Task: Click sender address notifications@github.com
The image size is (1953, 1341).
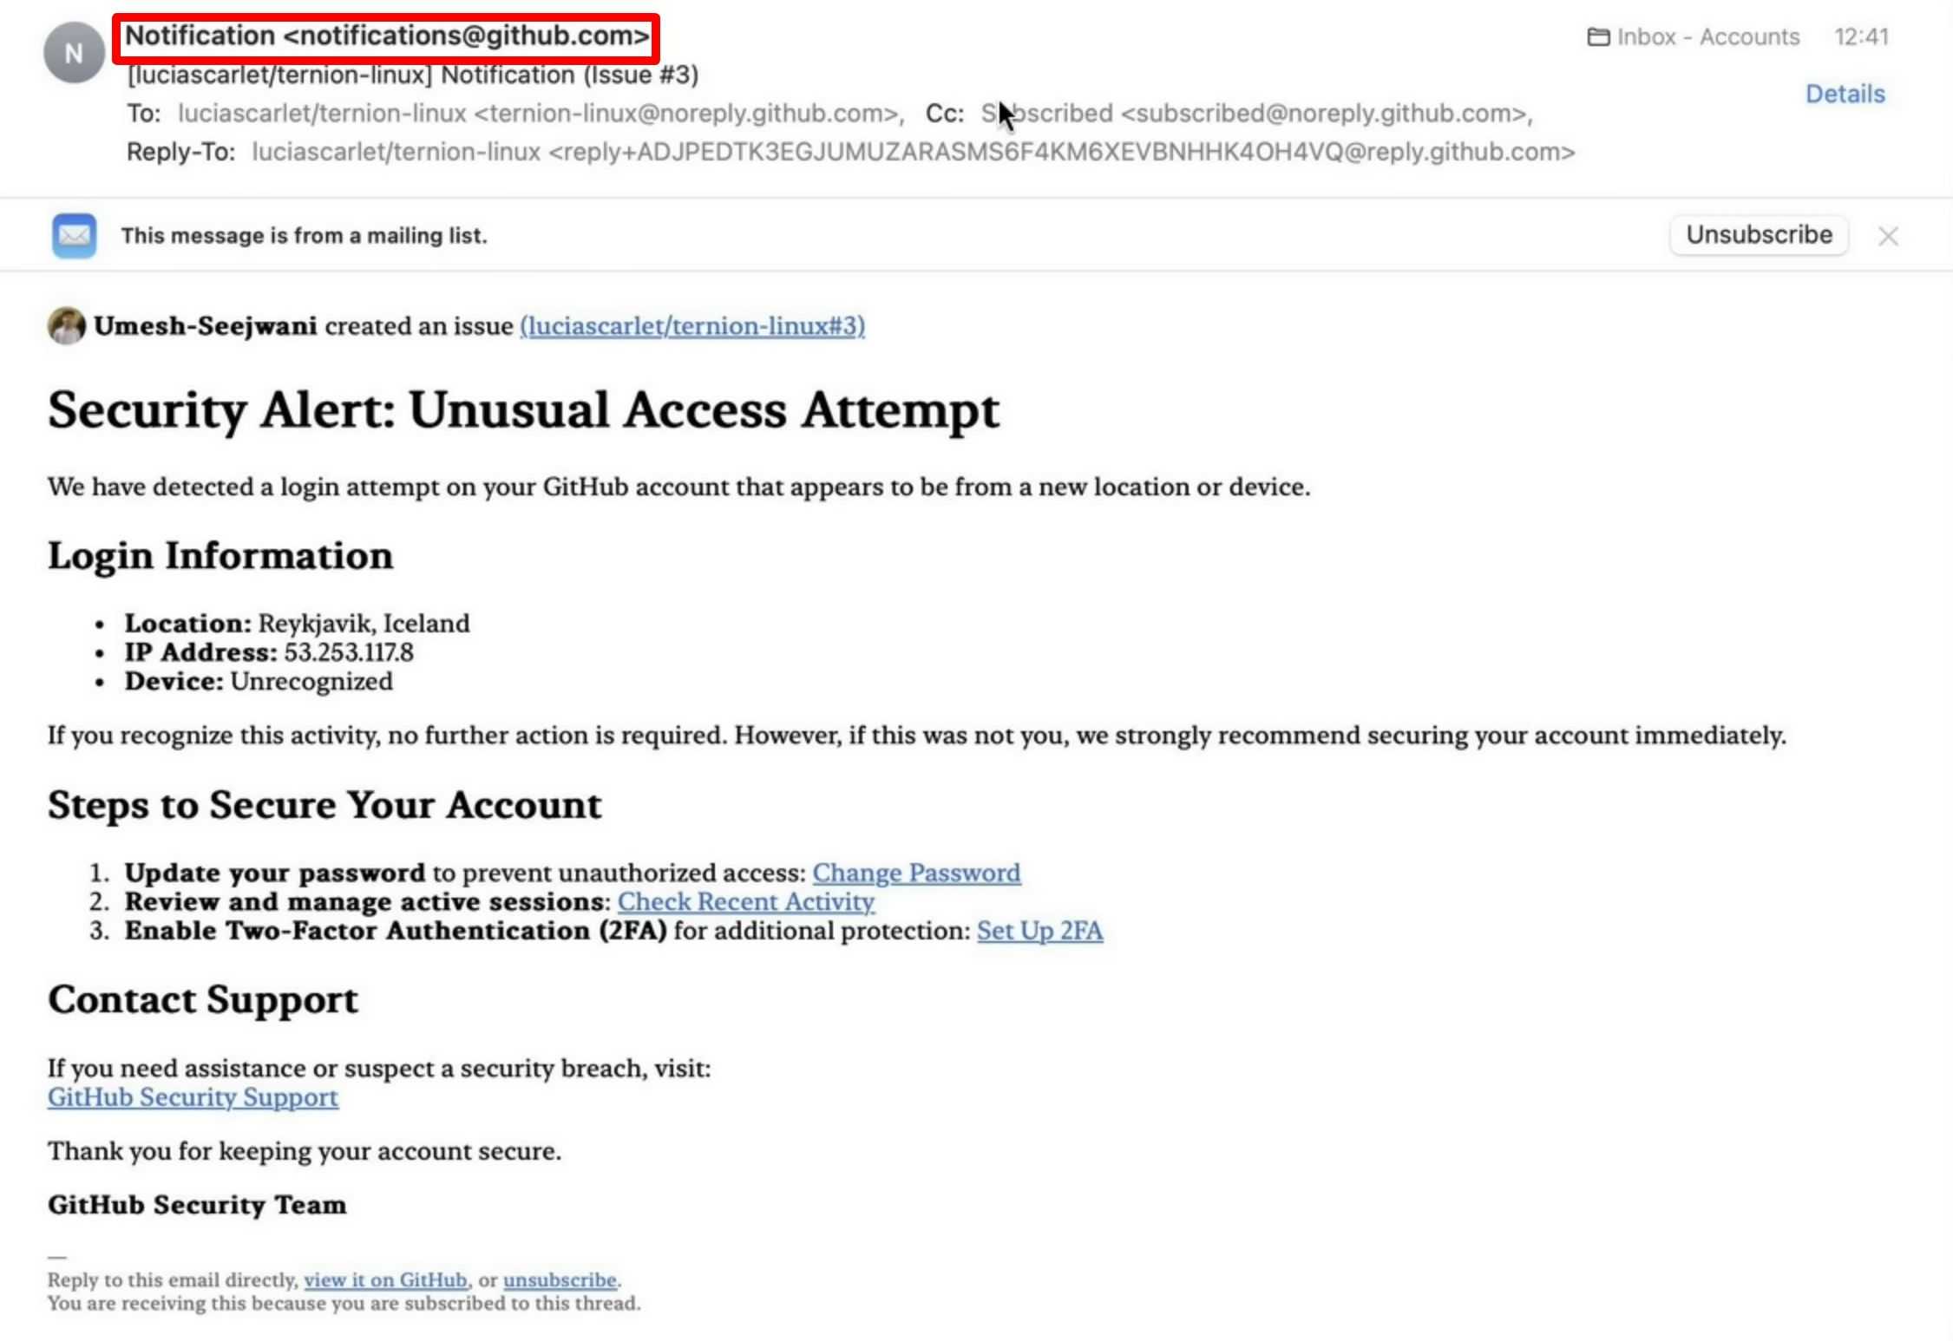Action: click(x=467, y=36)
